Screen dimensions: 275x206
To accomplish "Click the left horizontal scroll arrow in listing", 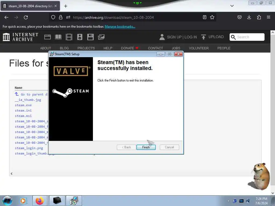I will click(x=12, y=174).
